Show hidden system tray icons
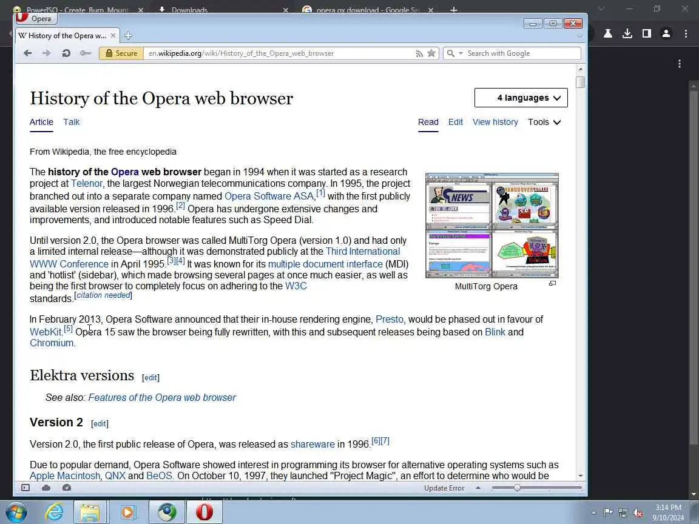The height and width of the screenshot is (524, 699). (593, 513)
